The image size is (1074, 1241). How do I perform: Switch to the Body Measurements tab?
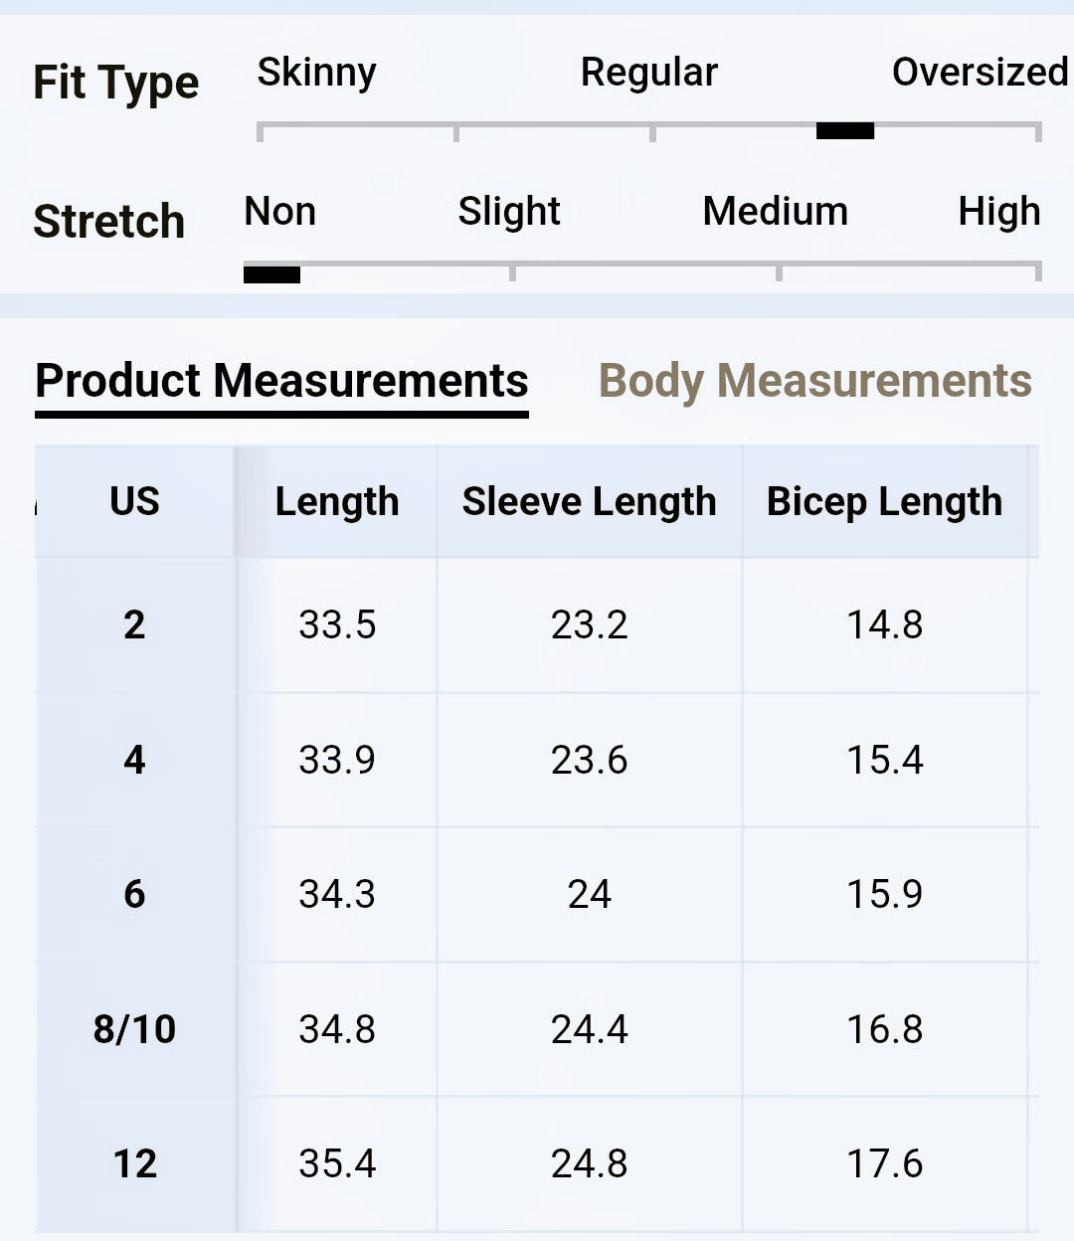coord(814,381)
